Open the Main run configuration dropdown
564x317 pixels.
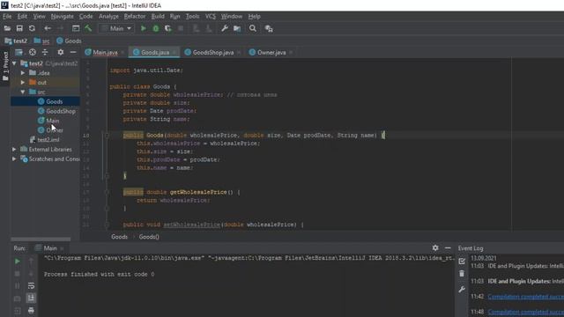coord(116,28)
